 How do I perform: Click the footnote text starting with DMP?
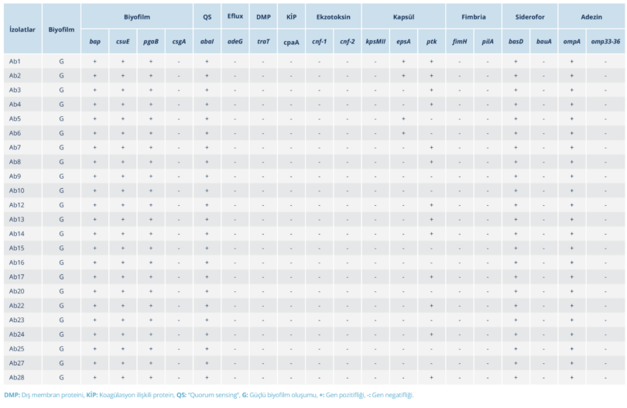click(x=209, y=395)
